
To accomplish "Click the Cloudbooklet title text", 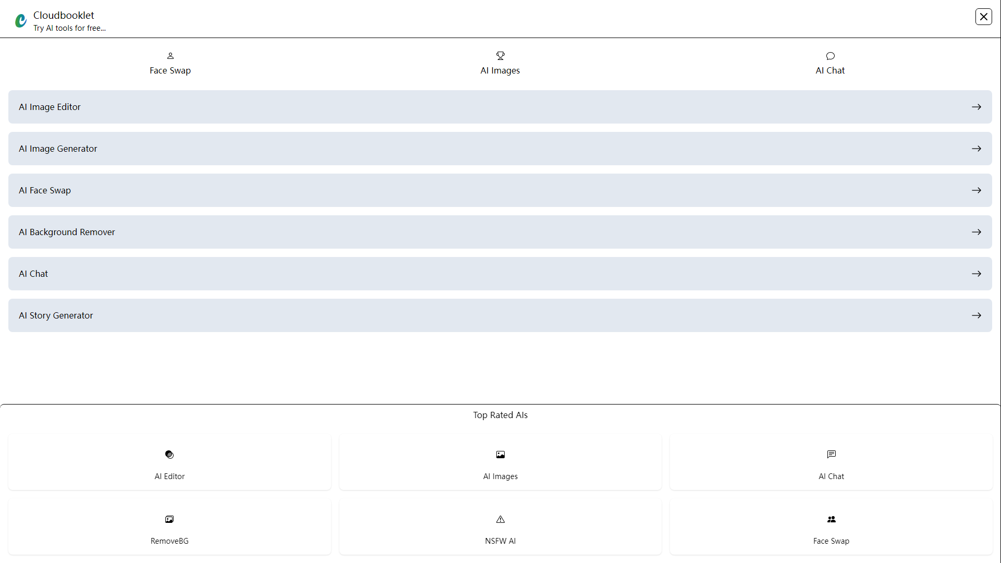I will [64, 15].
